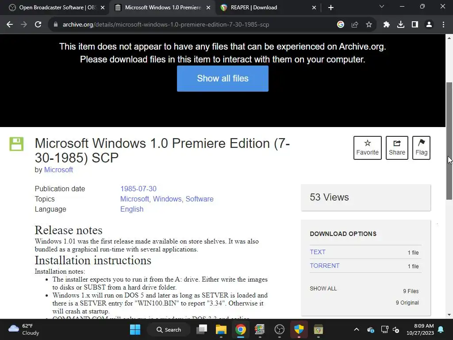Click the address bar URL
This screenshot has width=453, height=340.
166,25
